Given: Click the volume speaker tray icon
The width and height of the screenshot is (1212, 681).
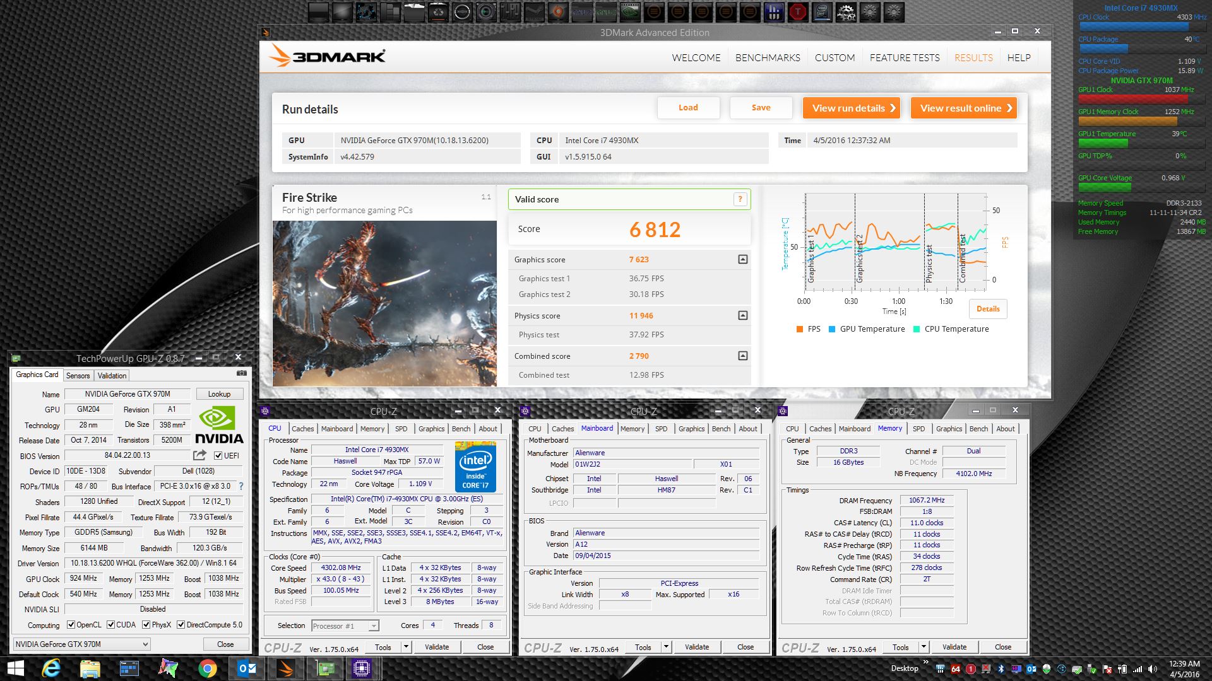Looking at the screenshot, I should pyautogui.click(x=1153, y=669).
